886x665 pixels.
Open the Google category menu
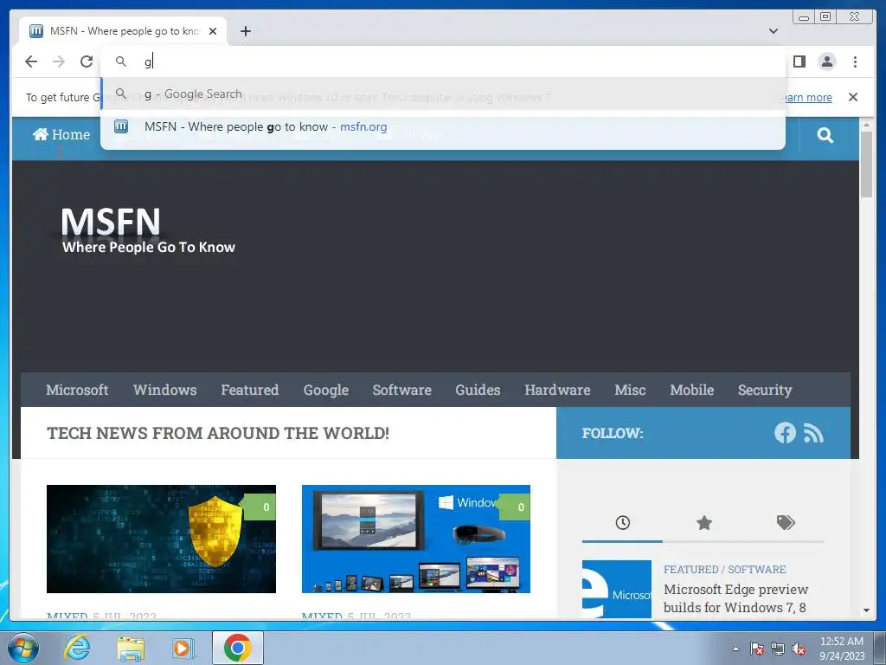pyautogui.click(x=326, y=391)
